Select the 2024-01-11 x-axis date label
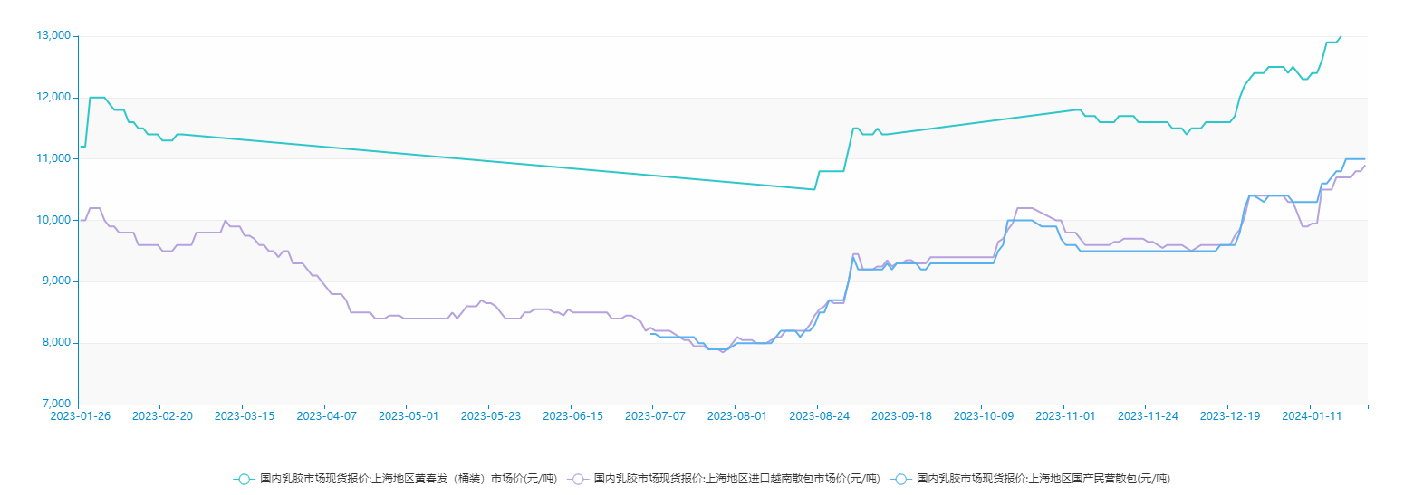 (x=1311, y=416)
